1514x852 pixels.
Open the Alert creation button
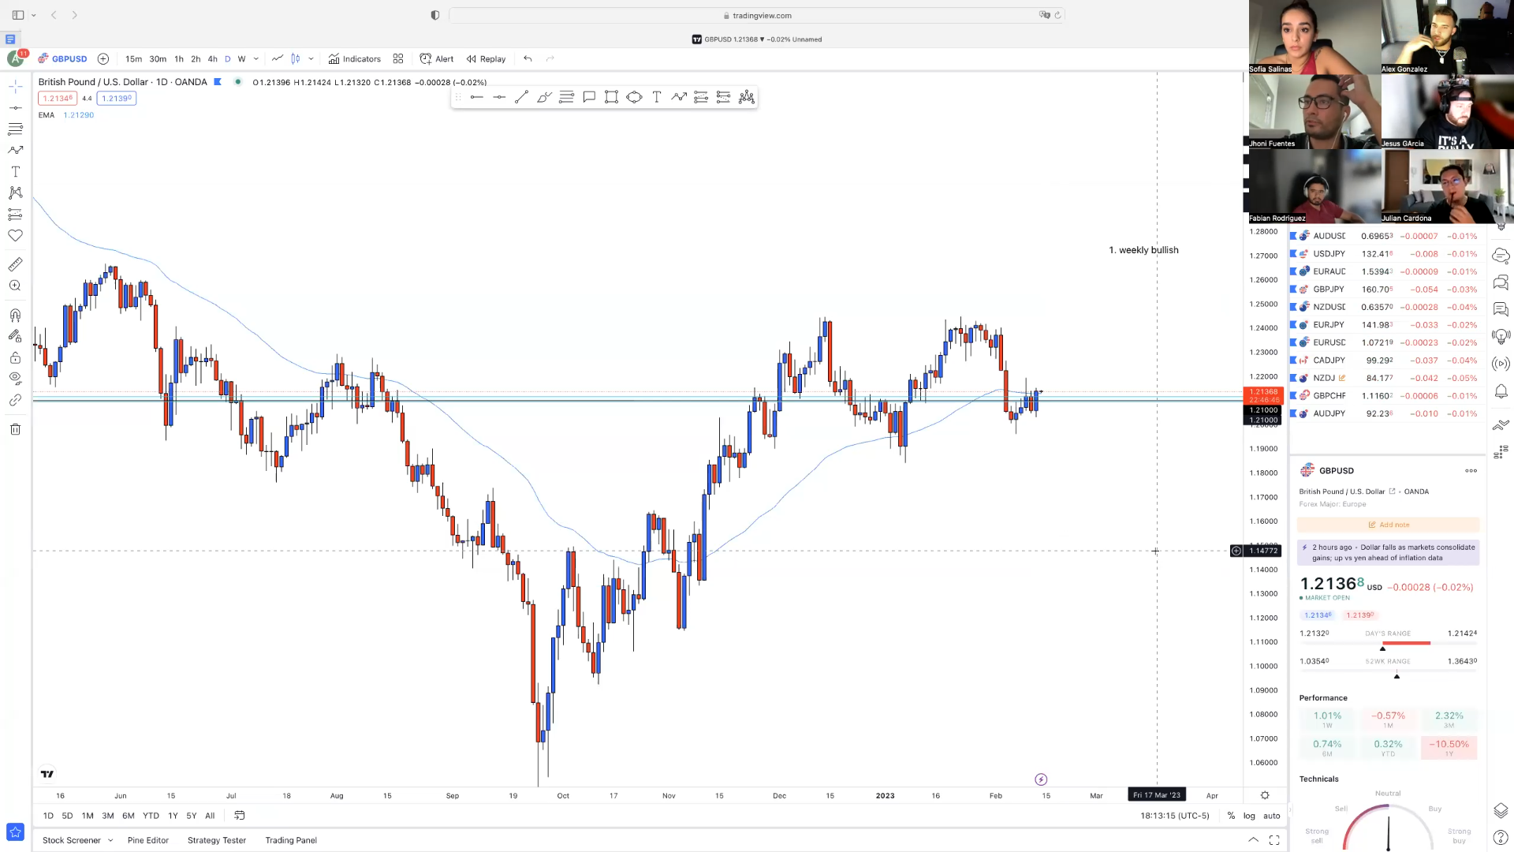(x=437, y=58)
